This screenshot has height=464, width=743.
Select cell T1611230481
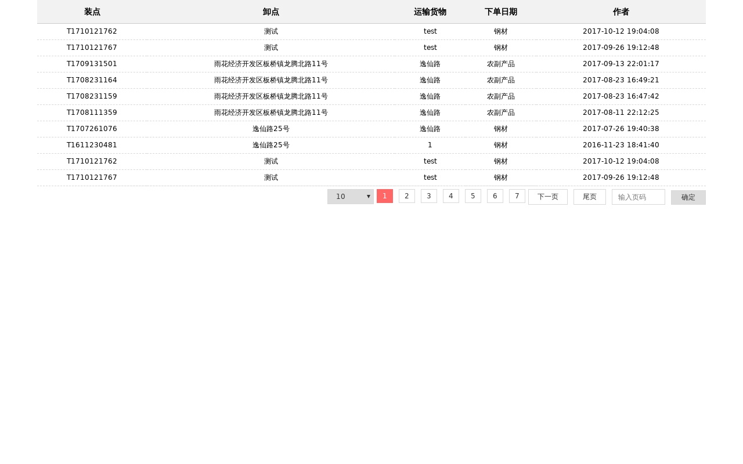tap(92, 145)
